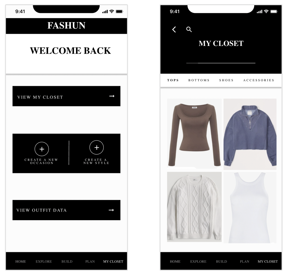Select the blue half-zip sweatshirt thumbnail
Image resolution: width=292 pixels, height=275 pixels.
250,134
